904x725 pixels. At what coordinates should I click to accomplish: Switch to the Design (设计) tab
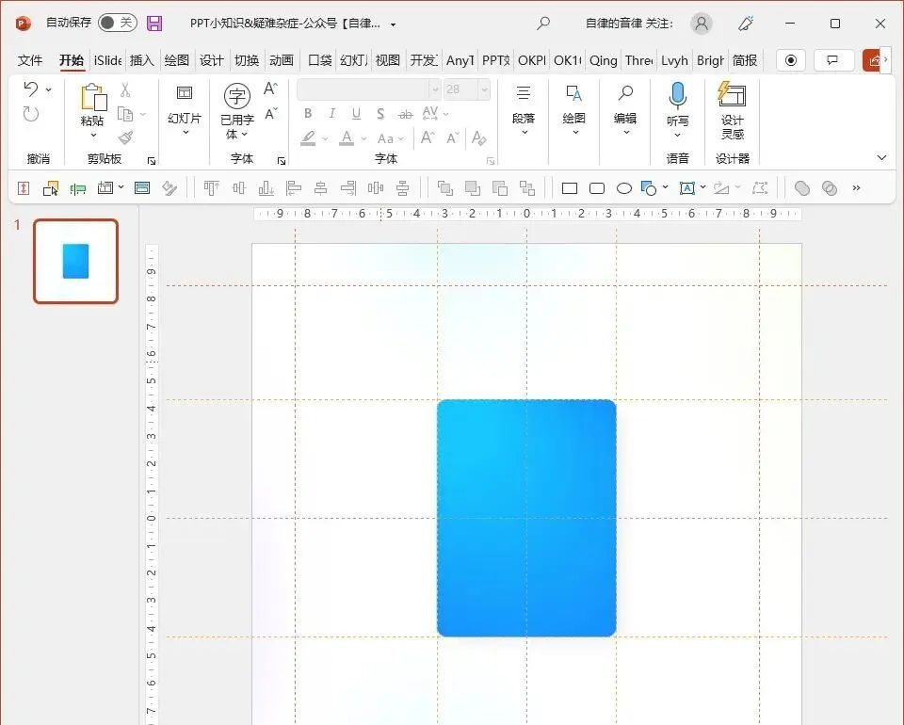[212, 60]
